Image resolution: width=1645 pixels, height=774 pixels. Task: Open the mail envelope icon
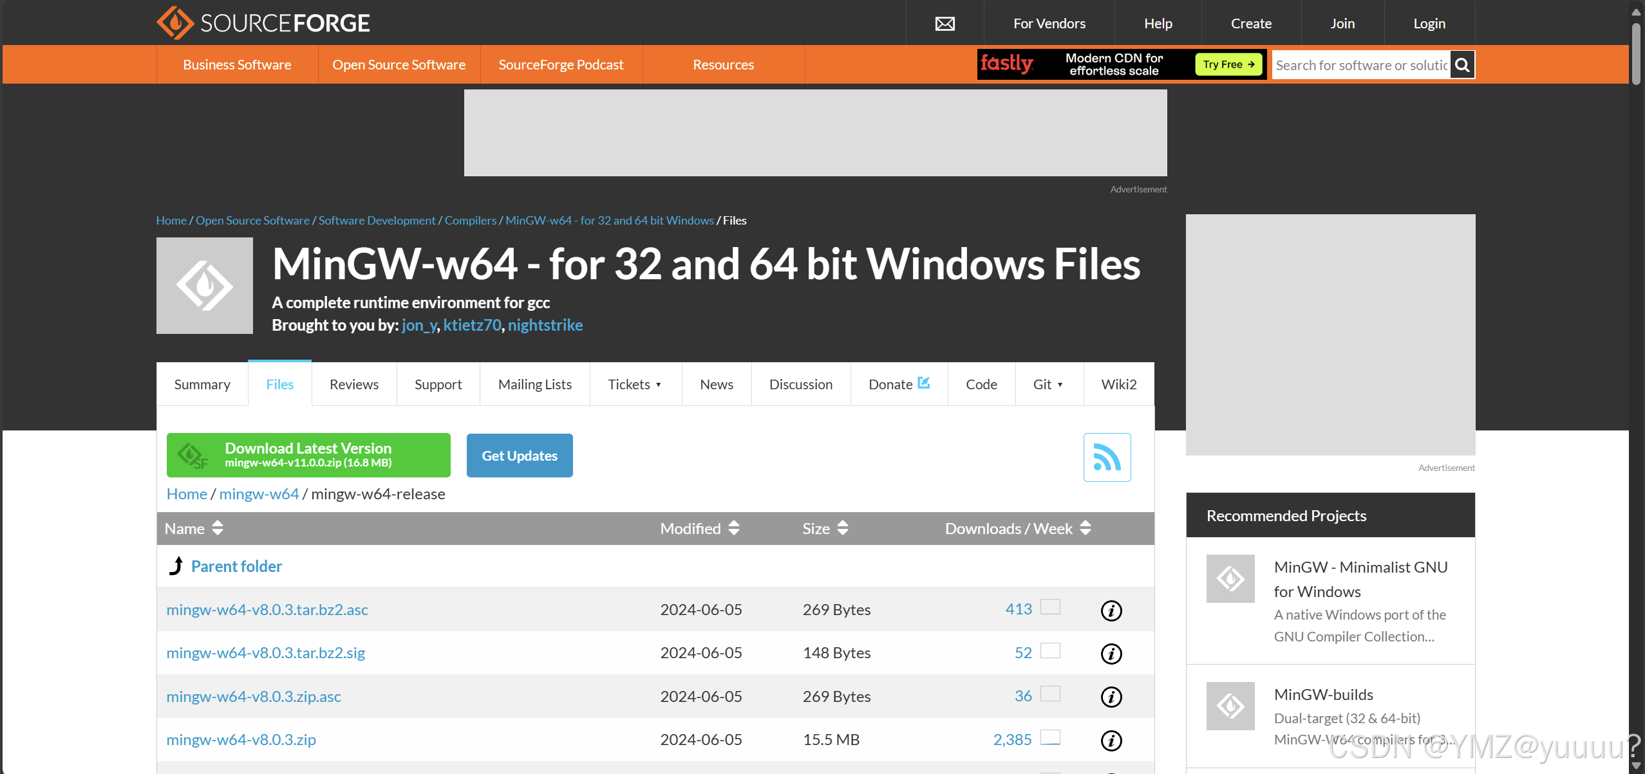(945, 24)
